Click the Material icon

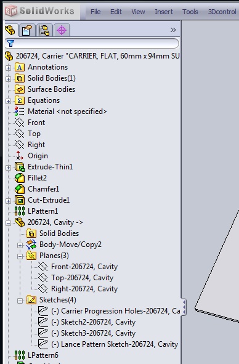pos(20,111)
